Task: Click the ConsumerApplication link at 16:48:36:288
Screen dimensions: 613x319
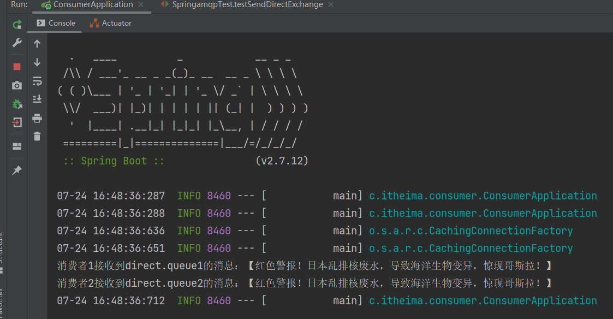Action: 483,214
